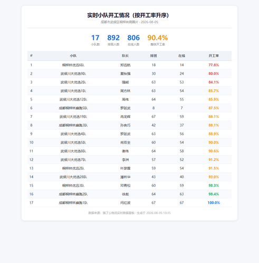Image resolution: width=259 pixels, height=263 pixels.
Task: Select team name 武侯川大优选2队
Action: [73, 82]
